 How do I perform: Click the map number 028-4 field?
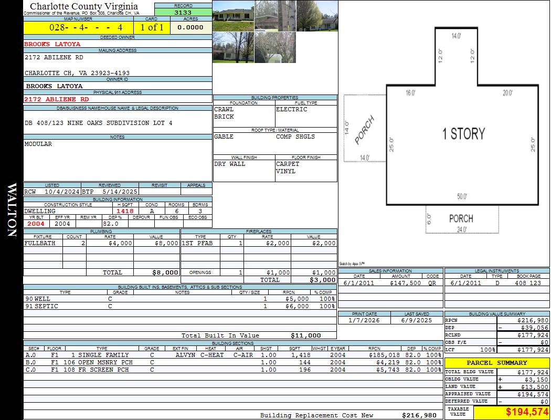coord(78,27)
